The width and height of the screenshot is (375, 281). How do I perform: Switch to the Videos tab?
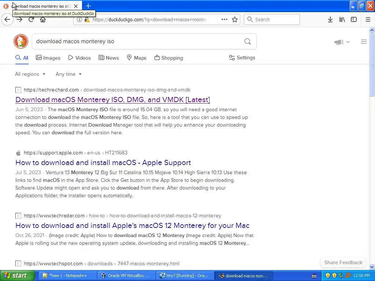tap(79, 58)
